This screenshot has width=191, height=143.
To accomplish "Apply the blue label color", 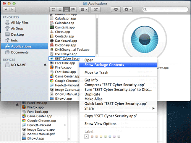I will [110, 136].
